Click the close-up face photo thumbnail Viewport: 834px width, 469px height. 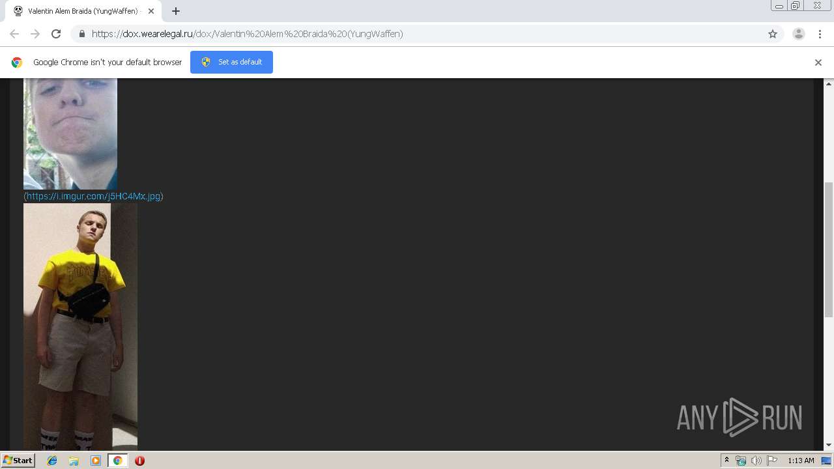click(x=70, y=134)
